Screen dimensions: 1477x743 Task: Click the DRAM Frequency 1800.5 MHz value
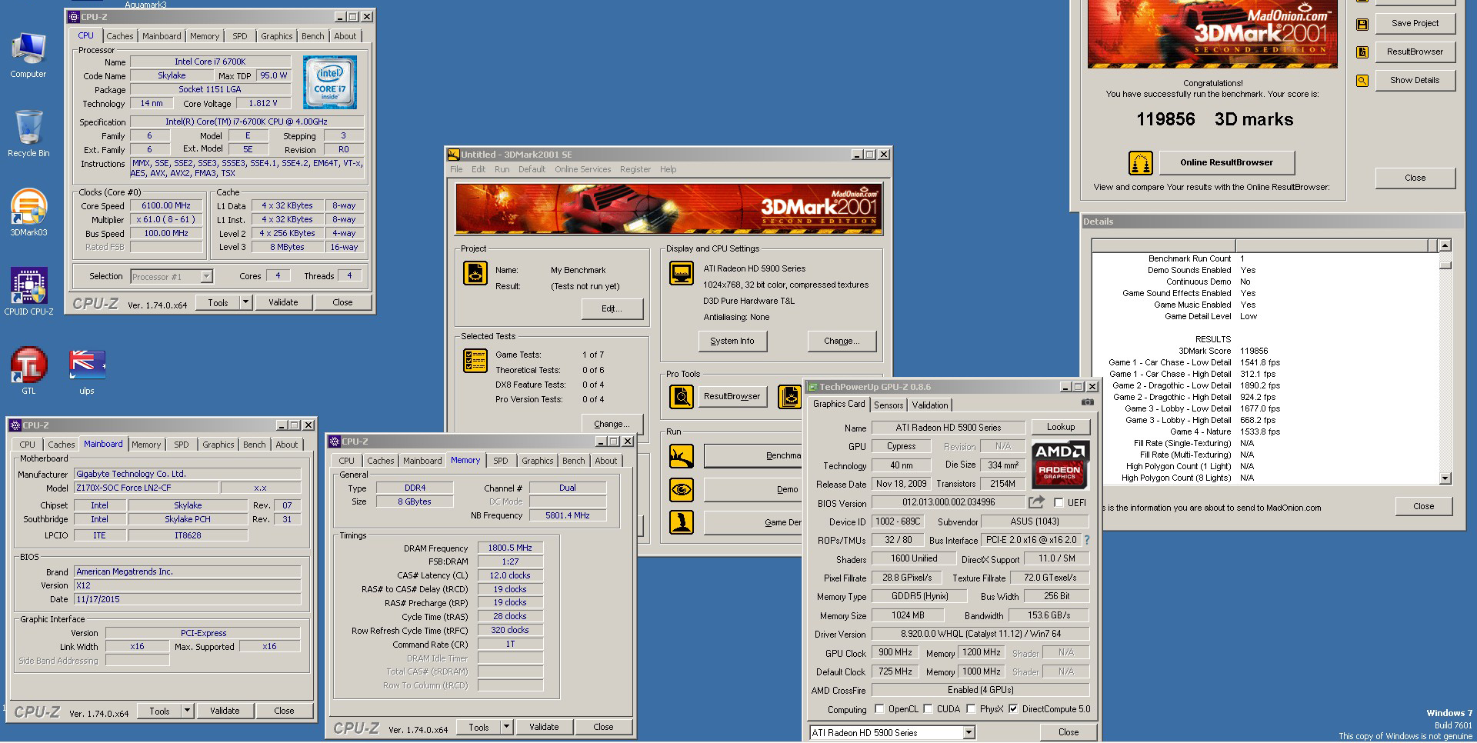[x=510, y=548]
